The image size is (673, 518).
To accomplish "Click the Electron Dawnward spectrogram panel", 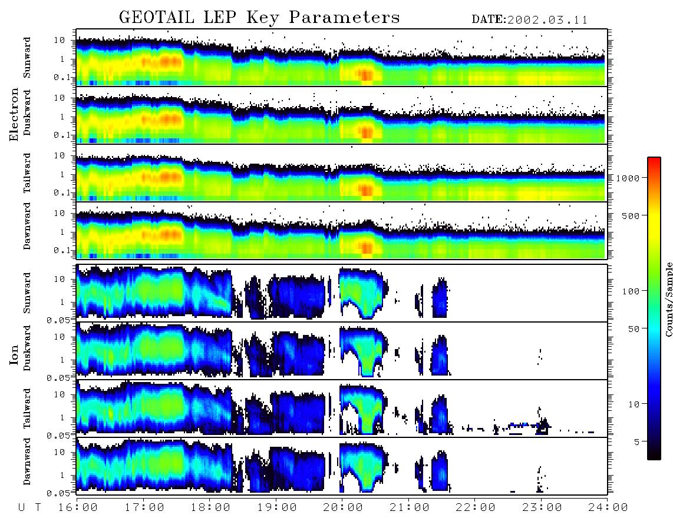I will point(342,231).
